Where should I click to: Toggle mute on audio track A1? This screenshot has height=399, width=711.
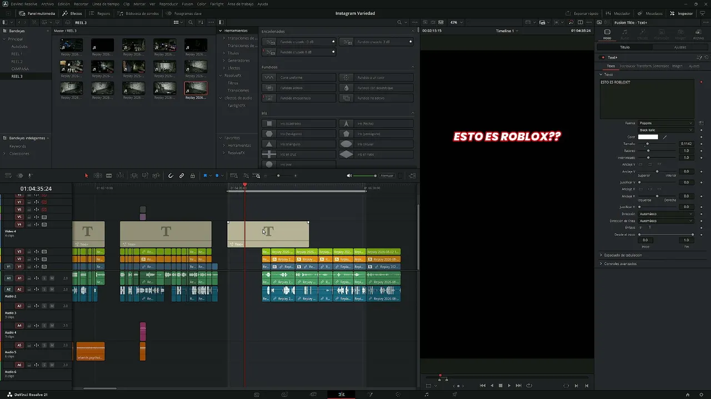point(52,278)
